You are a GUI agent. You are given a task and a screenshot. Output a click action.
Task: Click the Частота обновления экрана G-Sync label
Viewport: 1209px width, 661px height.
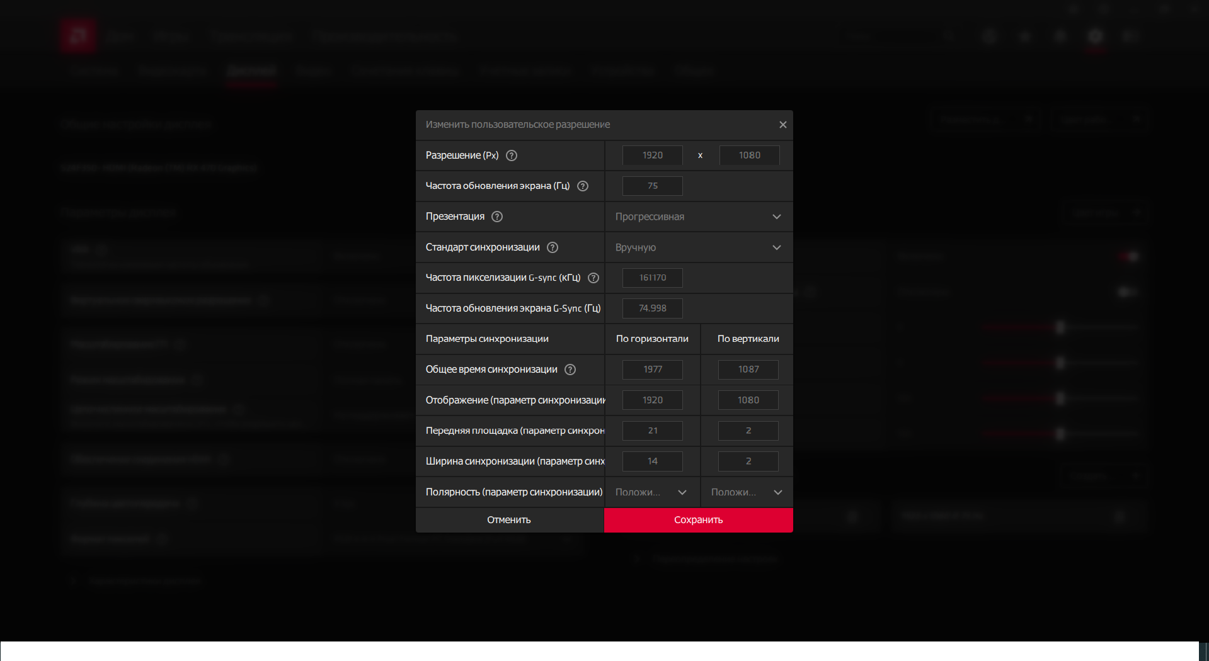point(513,308)
